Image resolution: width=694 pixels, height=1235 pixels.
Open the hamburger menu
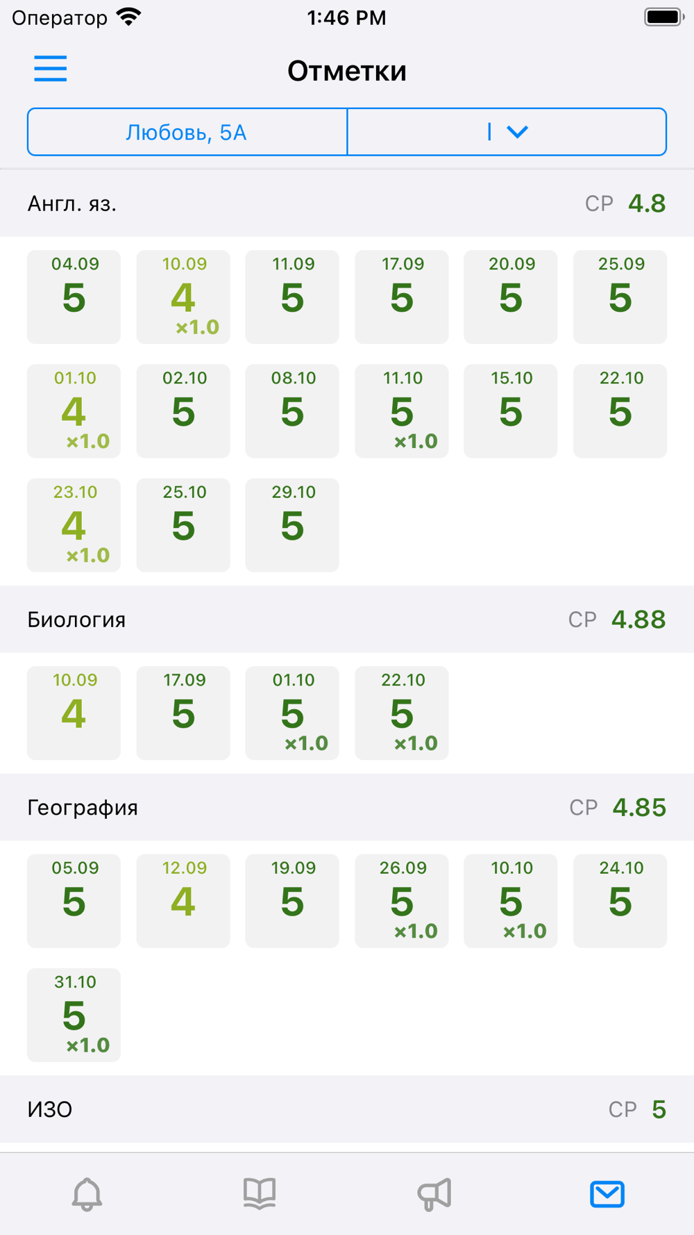[51, 69]
